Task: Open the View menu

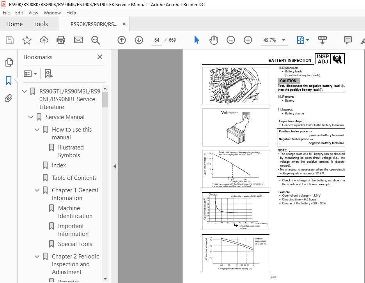Action: point(33,13)
